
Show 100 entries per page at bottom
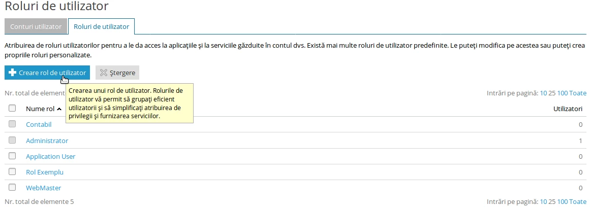(562, 201)
